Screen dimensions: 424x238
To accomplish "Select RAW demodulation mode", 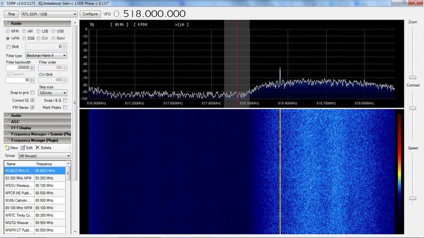I will (53, 38).
